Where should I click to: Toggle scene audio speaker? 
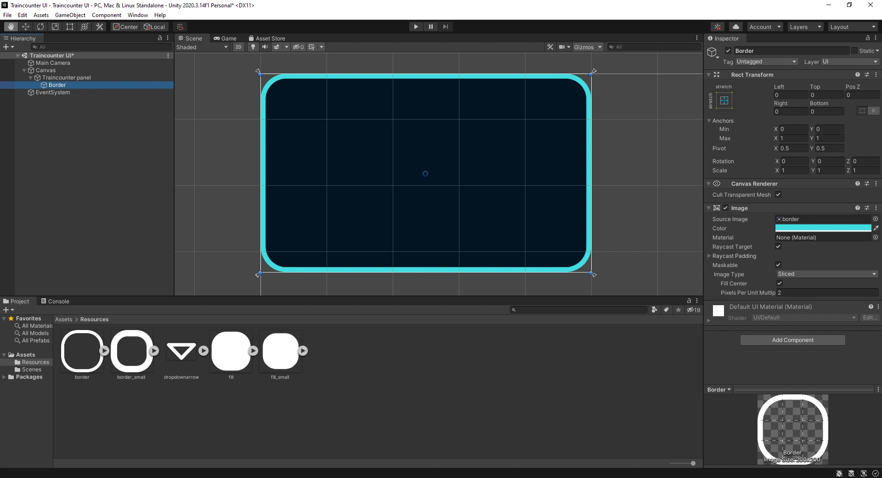pos(265,47)
